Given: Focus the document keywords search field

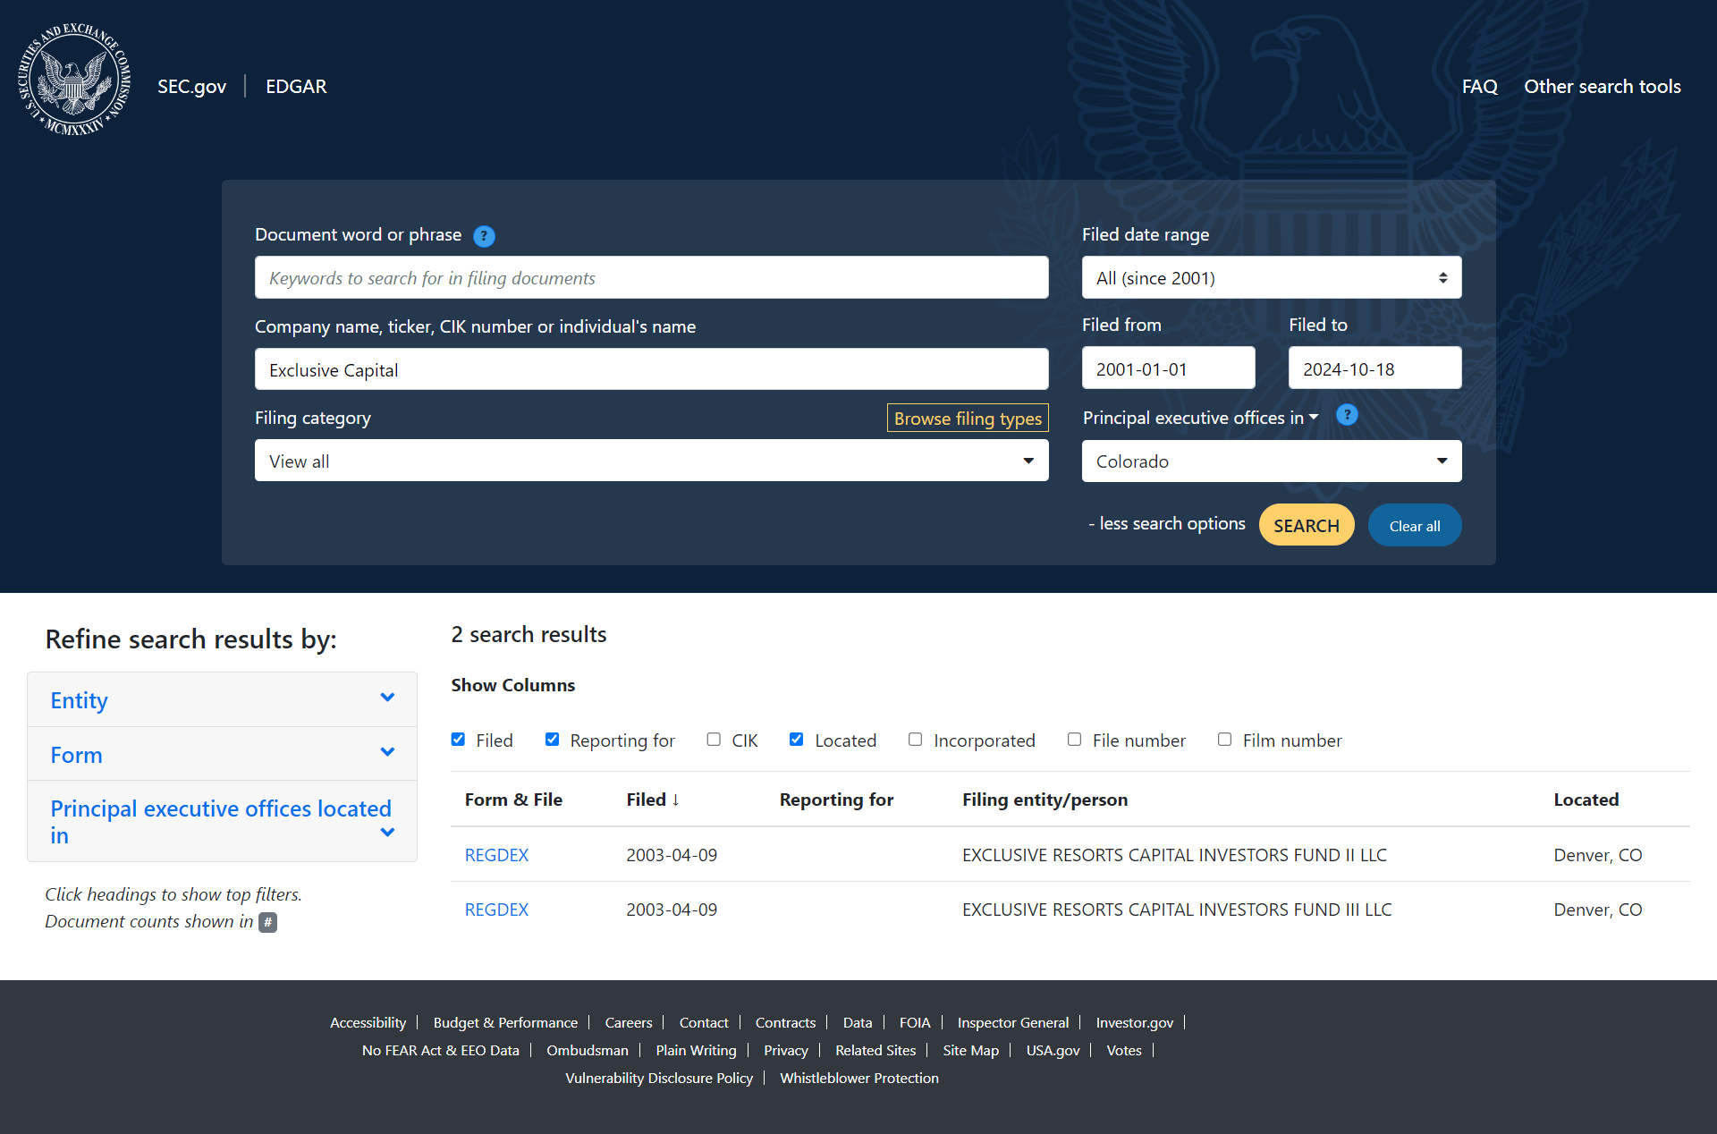Looking at the screenshot, I should tap(651, 278).
